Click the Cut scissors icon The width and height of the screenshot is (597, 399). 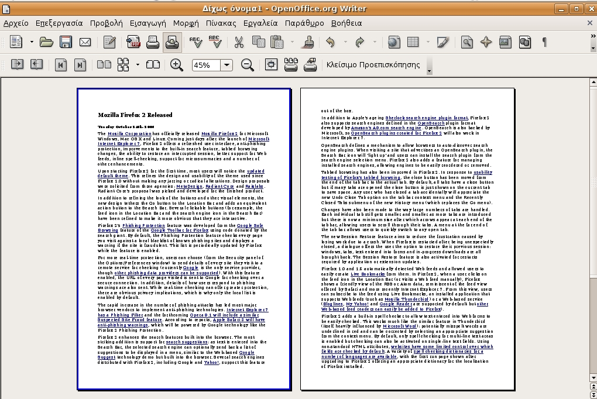click(x=239, y=42)
